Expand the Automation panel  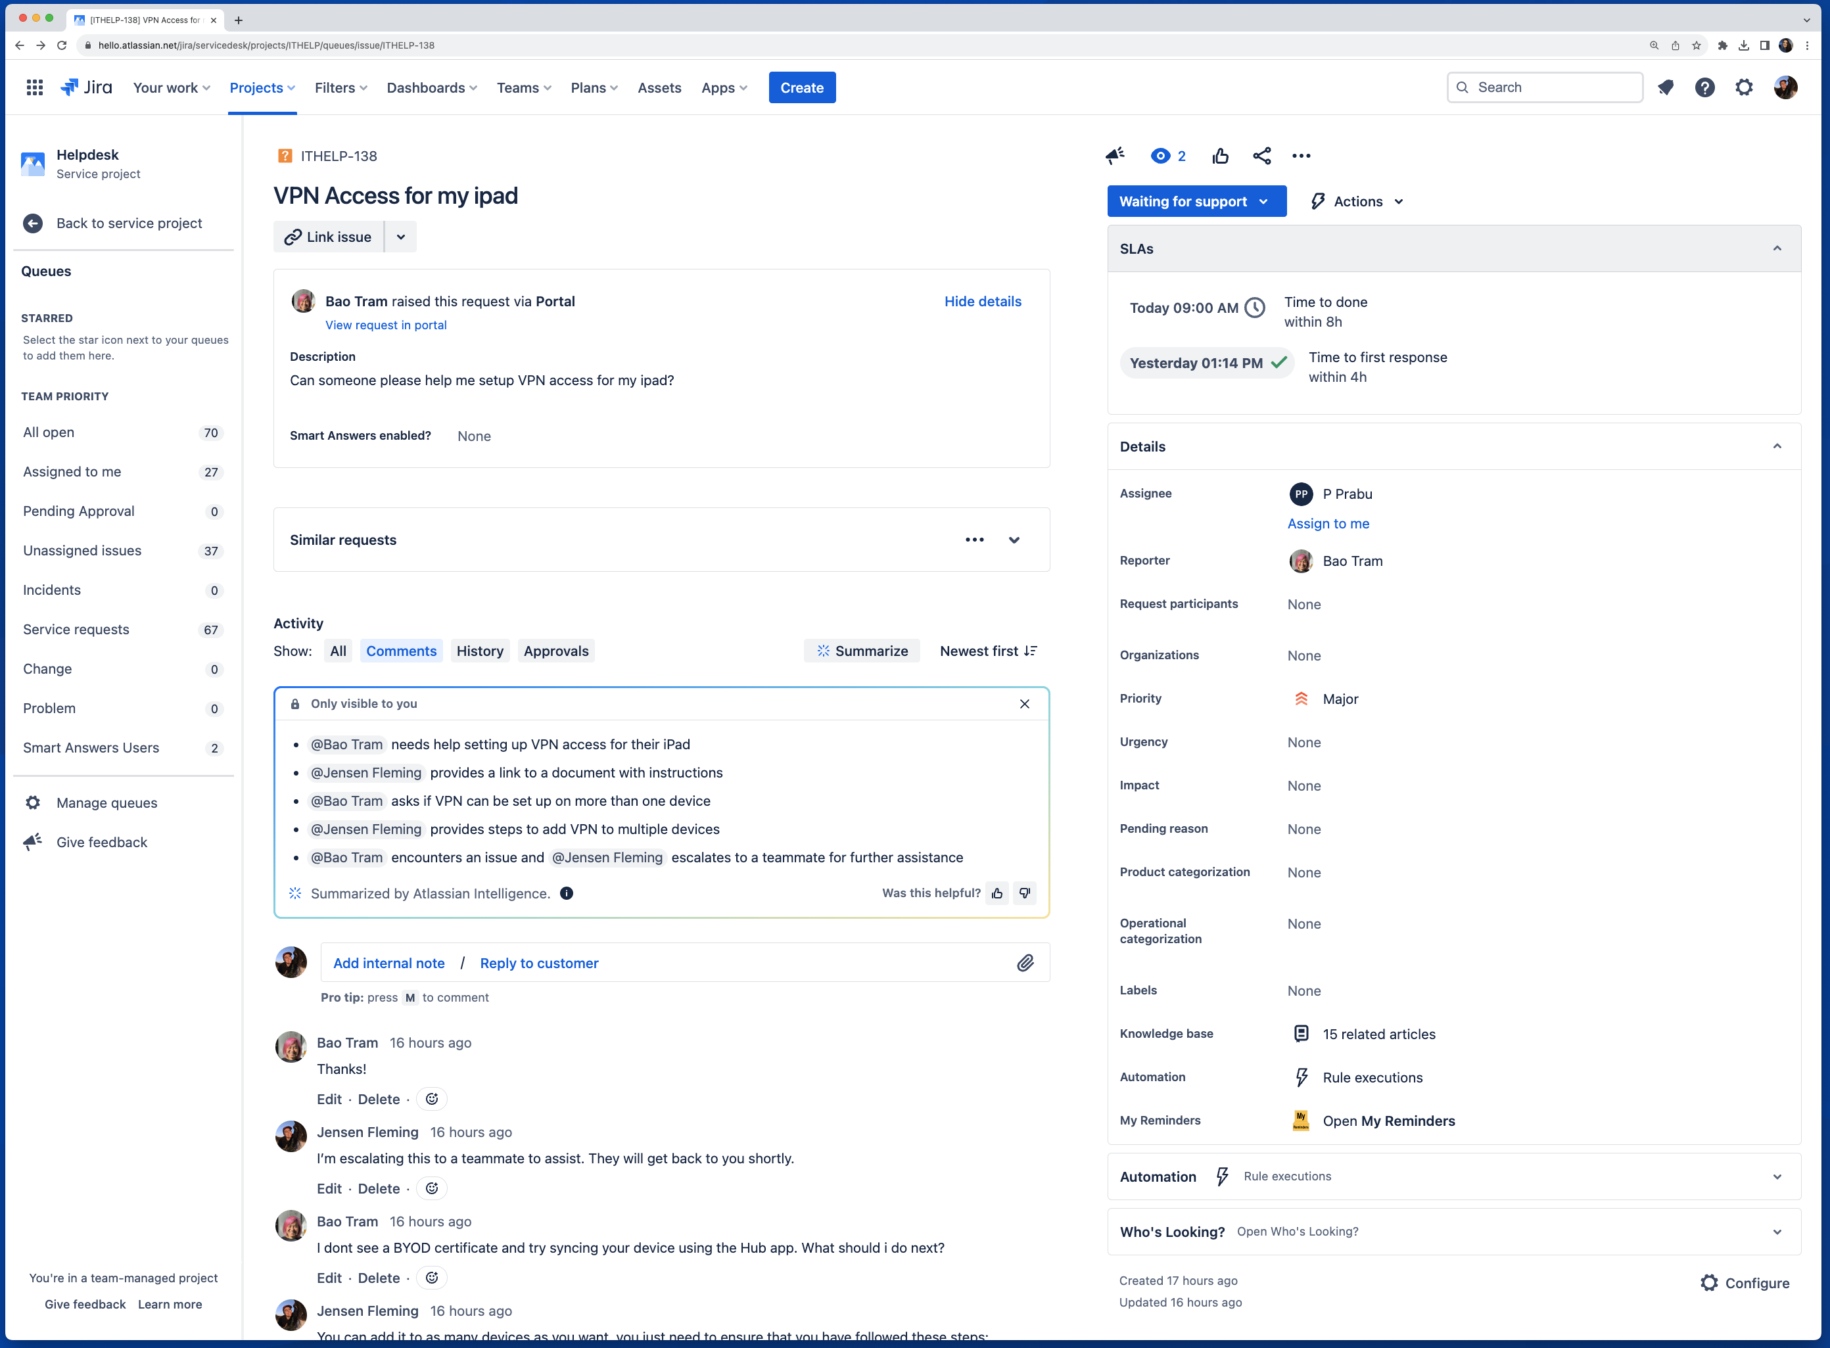coord(1777,1176)
